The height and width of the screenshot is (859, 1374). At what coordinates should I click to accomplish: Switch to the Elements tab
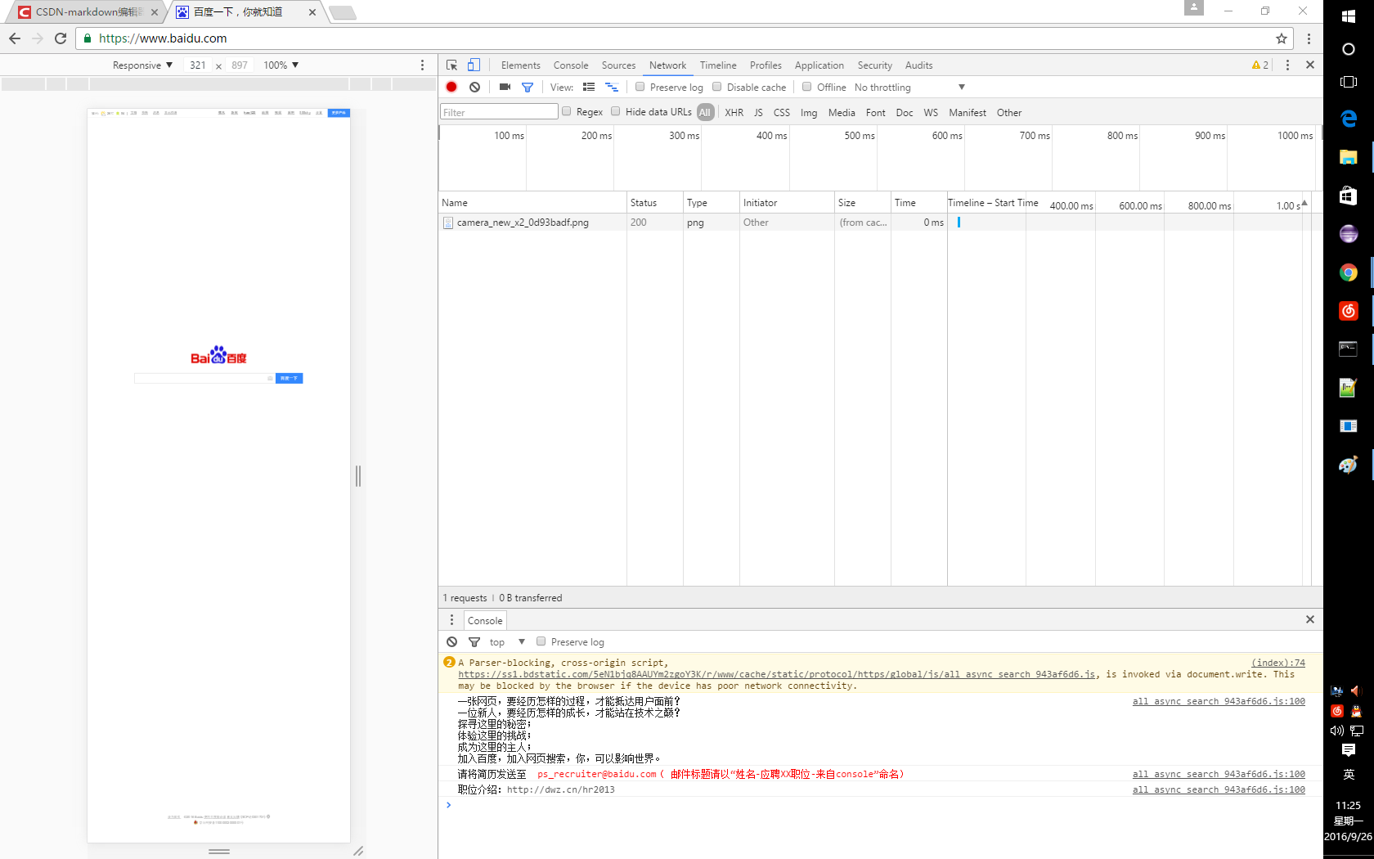(x=520, y=65)
